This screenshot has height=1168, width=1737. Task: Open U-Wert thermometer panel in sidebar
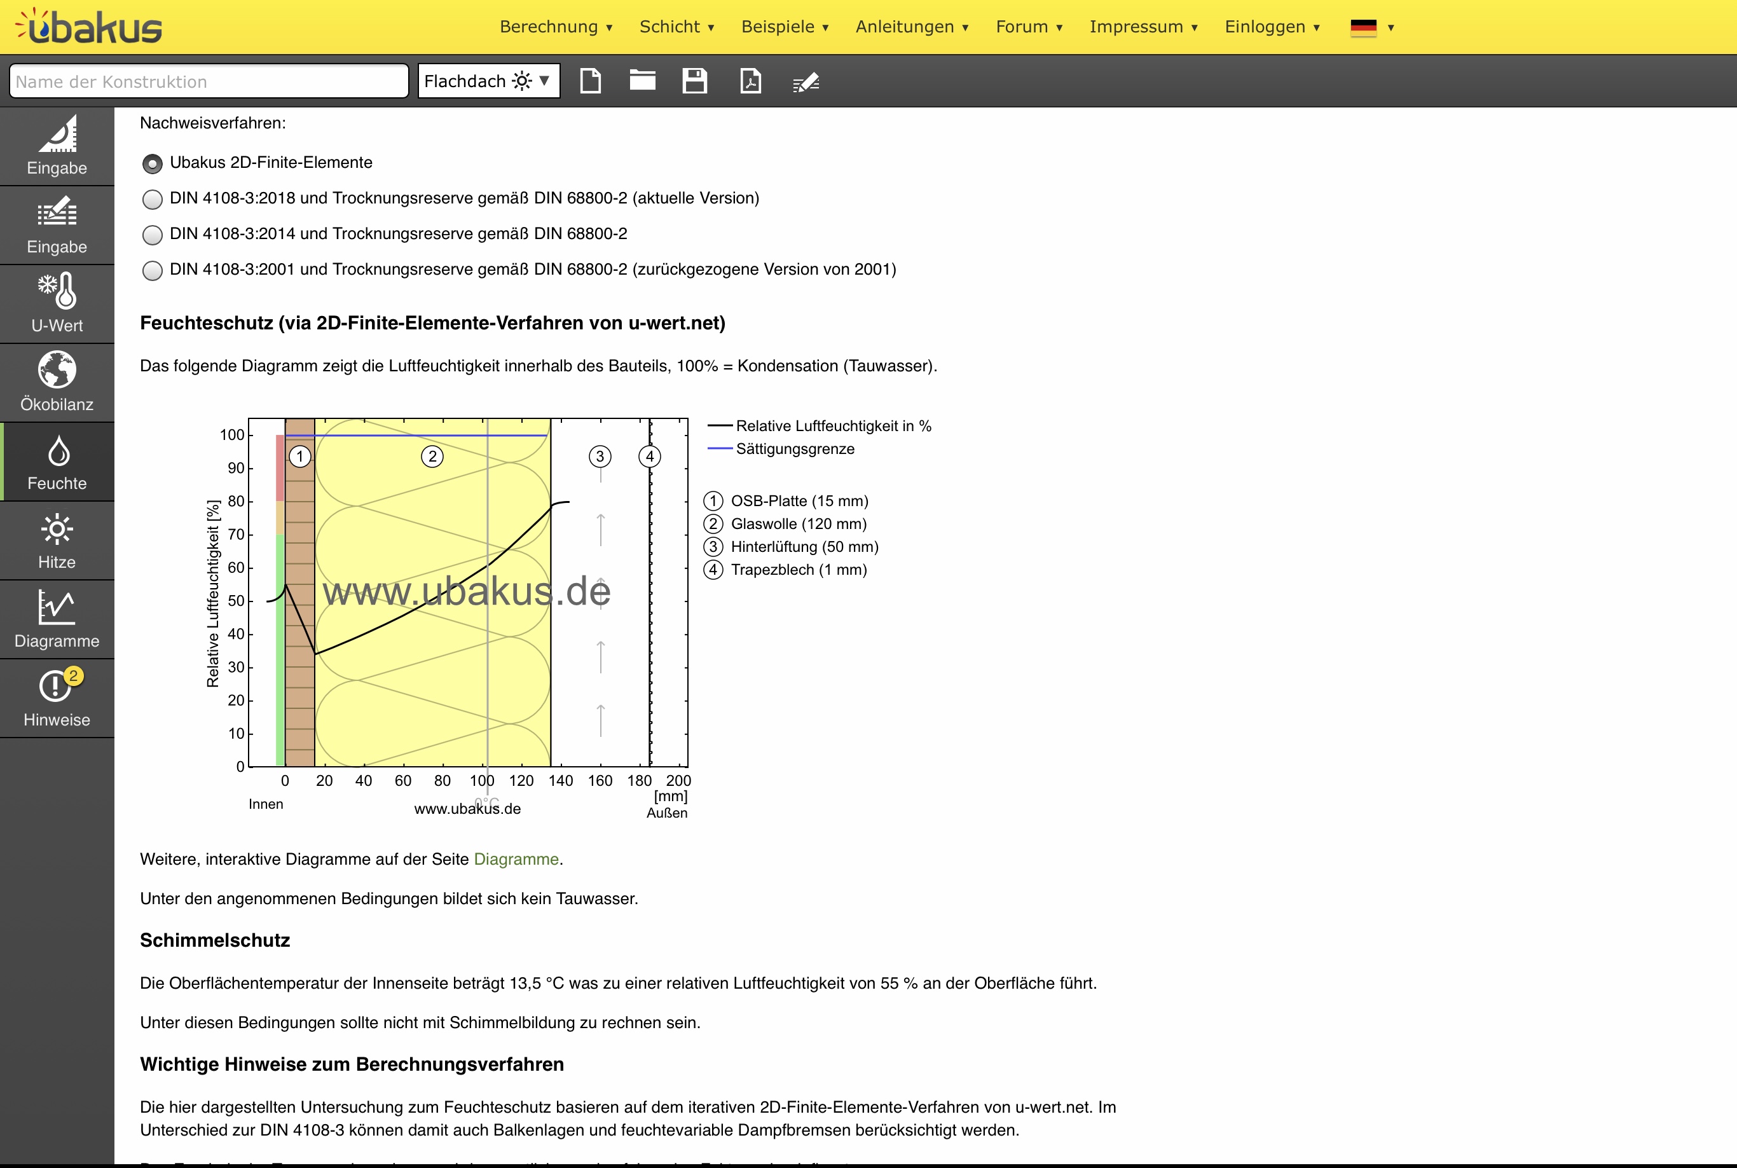(x=57, y=303)
